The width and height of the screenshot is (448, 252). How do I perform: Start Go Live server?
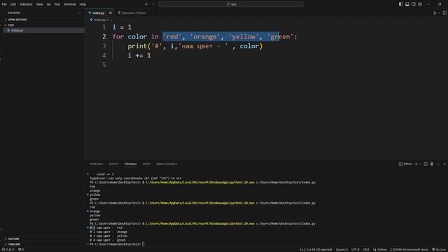(x=439, y=250)
